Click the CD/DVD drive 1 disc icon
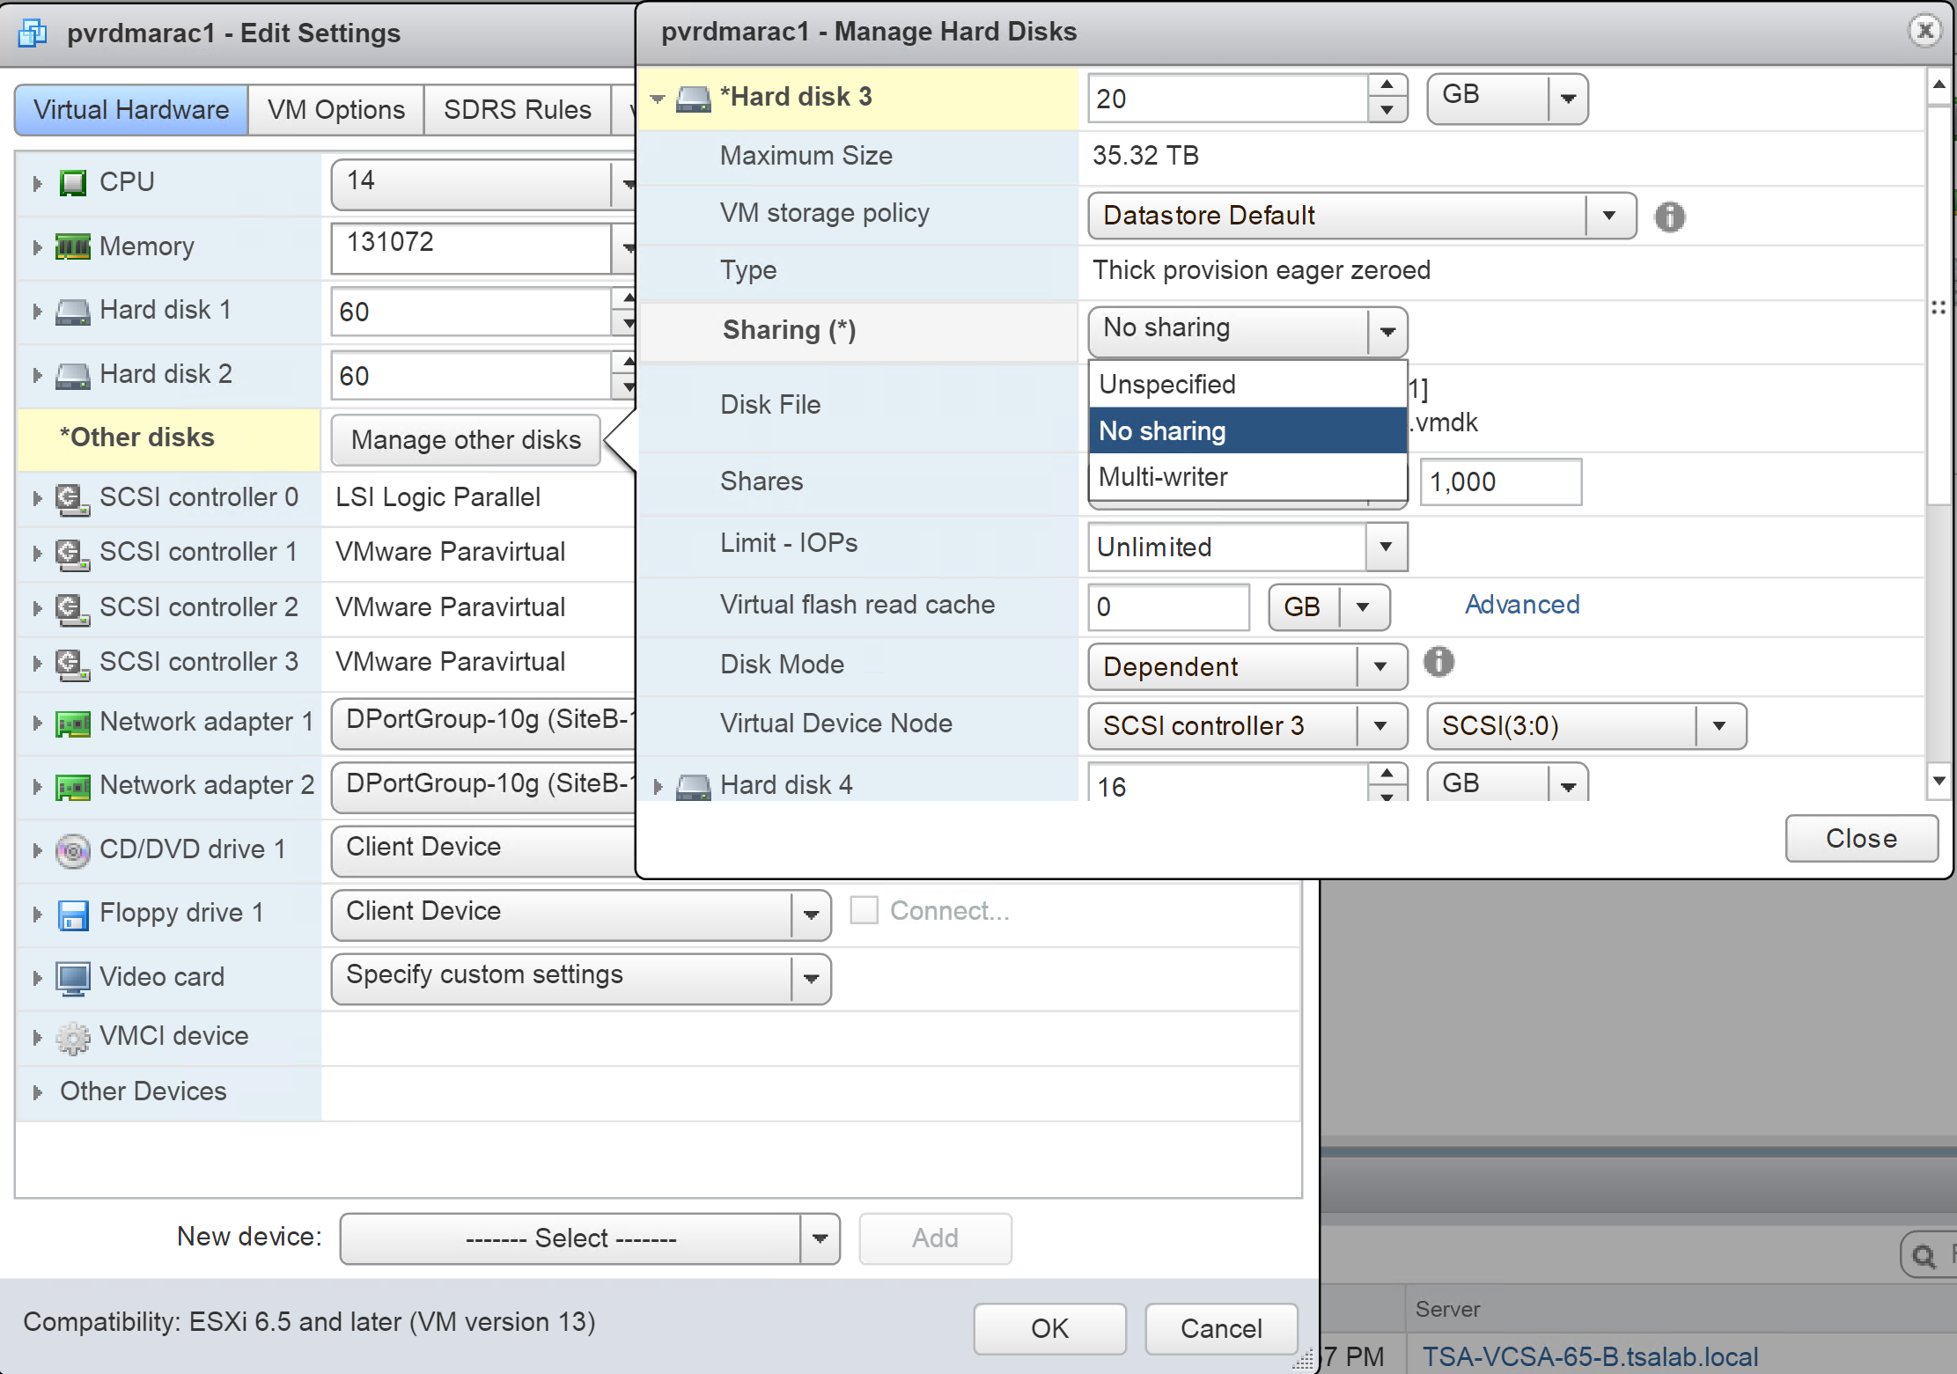1957x1374 pixels. (73, 850)
